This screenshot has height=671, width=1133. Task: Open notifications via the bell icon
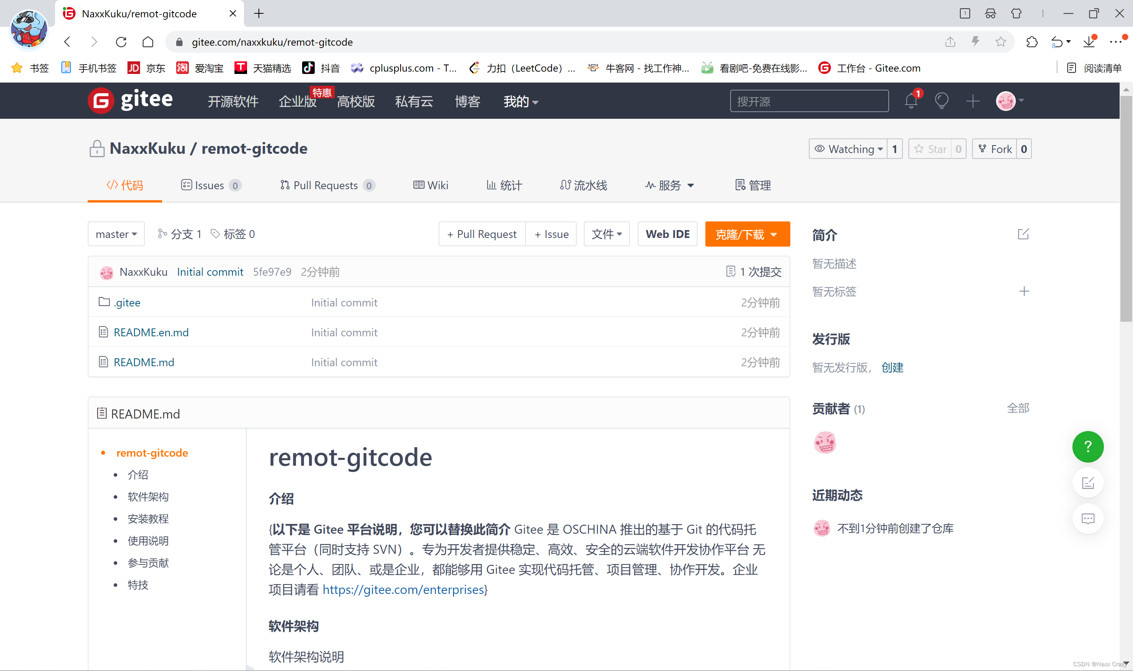coord(911,101)
